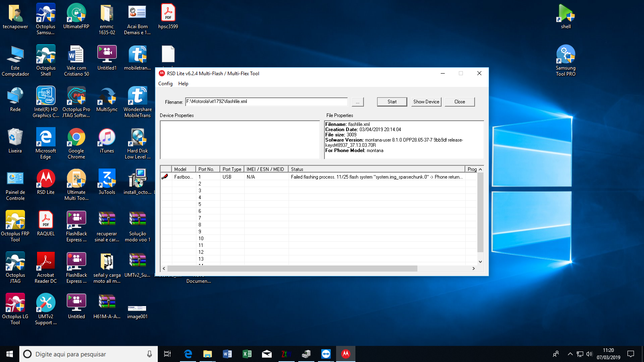This screenshot has width=644, height=362.
Task: Open Microsoft Edge desktop icon
Action: pos(46,143)
